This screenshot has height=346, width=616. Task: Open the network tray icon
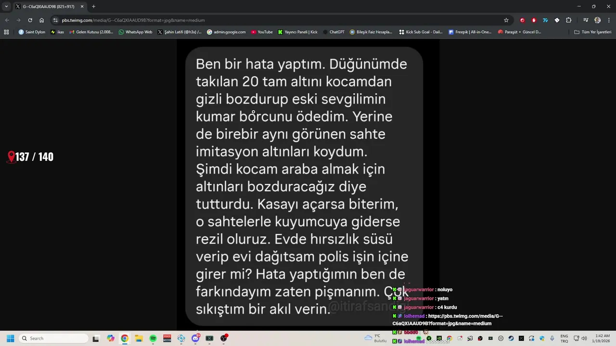tap(577, 338)
